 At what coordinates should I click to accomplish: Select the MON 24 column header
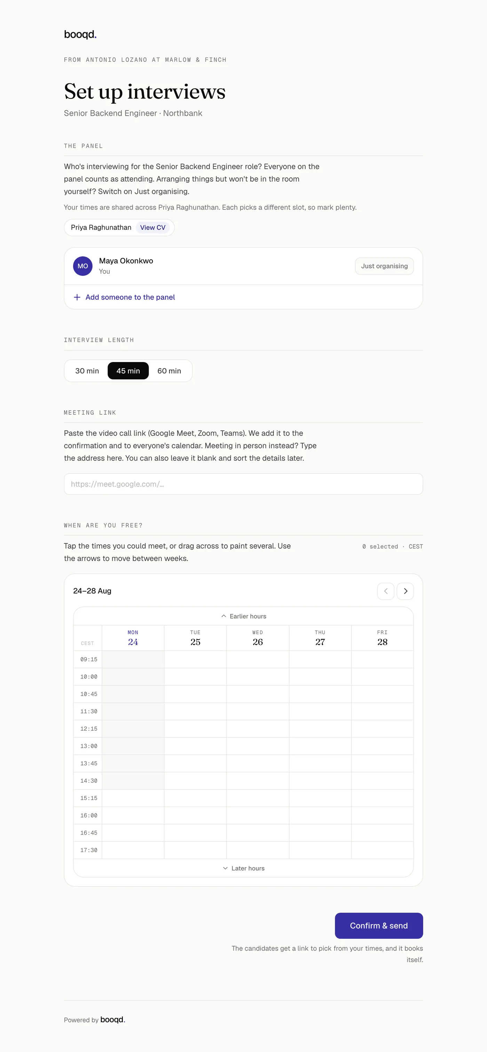(x=133, y=638)
